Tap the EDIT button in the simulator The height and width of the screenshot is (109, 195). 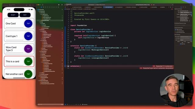point(25,15)
